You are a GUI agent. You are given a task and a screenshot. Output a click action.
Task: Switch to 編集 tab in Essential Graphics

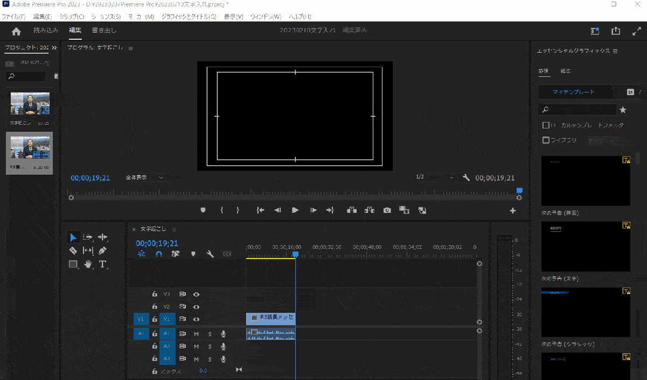pos(566,71)
